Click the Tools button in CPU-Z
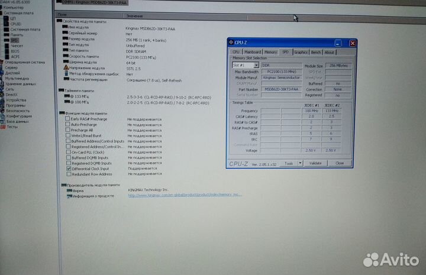Screen dimensions: 426x275 pyautogui.click(x=289, y=163)
